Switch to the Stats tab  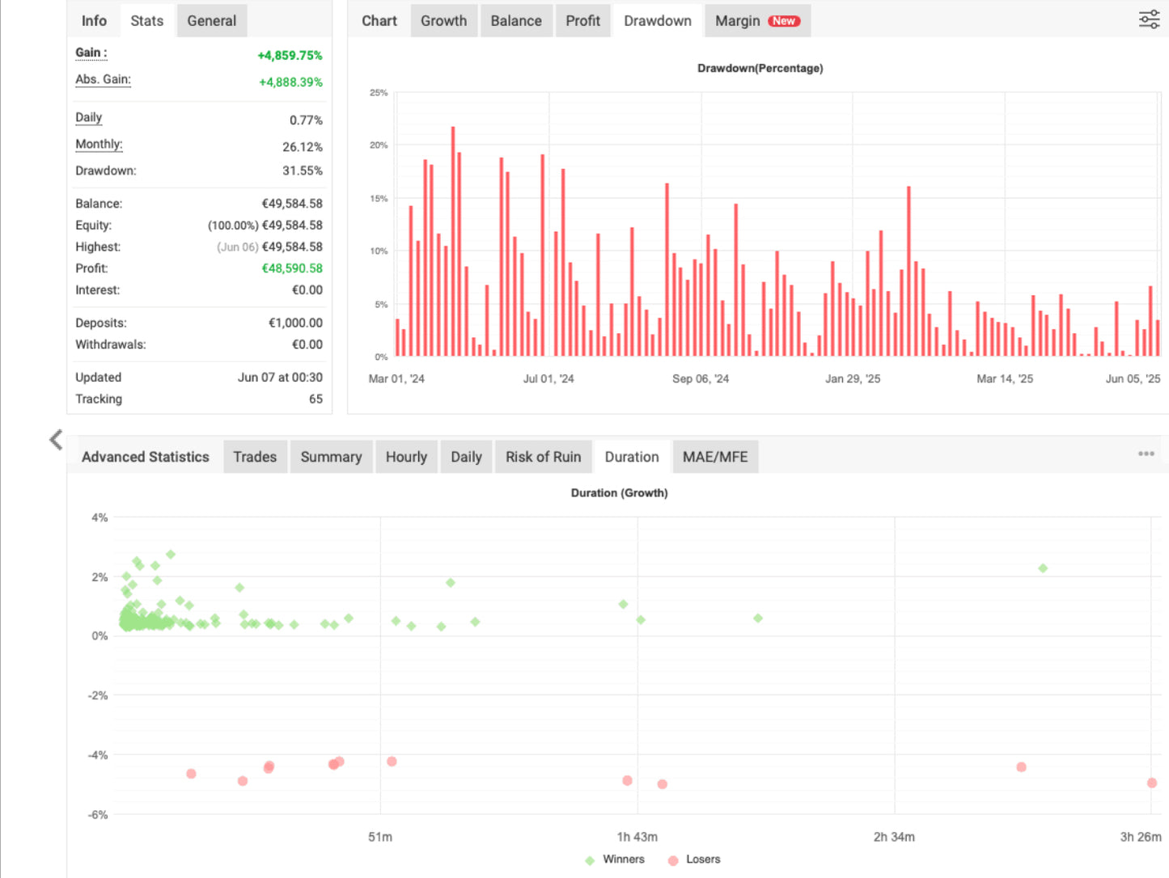(147, 21)
